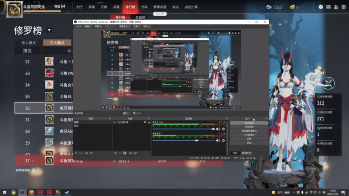349x196 pixels.
Task: Open the notification center in the taskbar
Action: click(343, 192)
